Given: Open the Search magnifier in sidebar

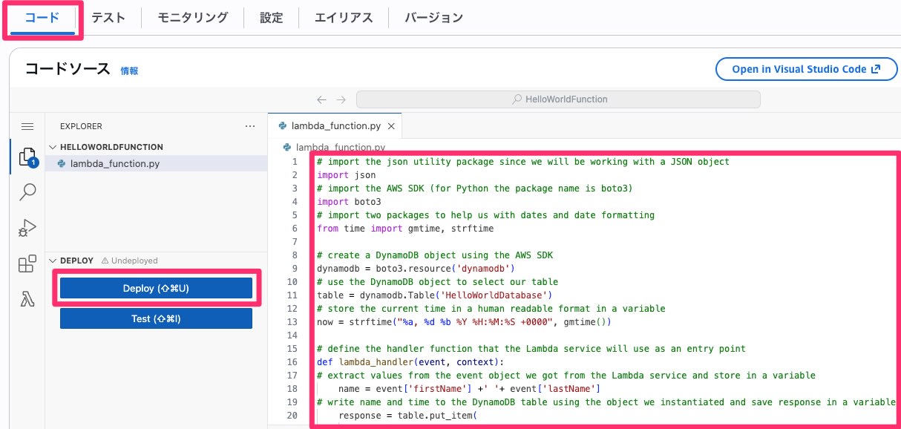Looking at the screenshot, I should click(x=27, y=192).
